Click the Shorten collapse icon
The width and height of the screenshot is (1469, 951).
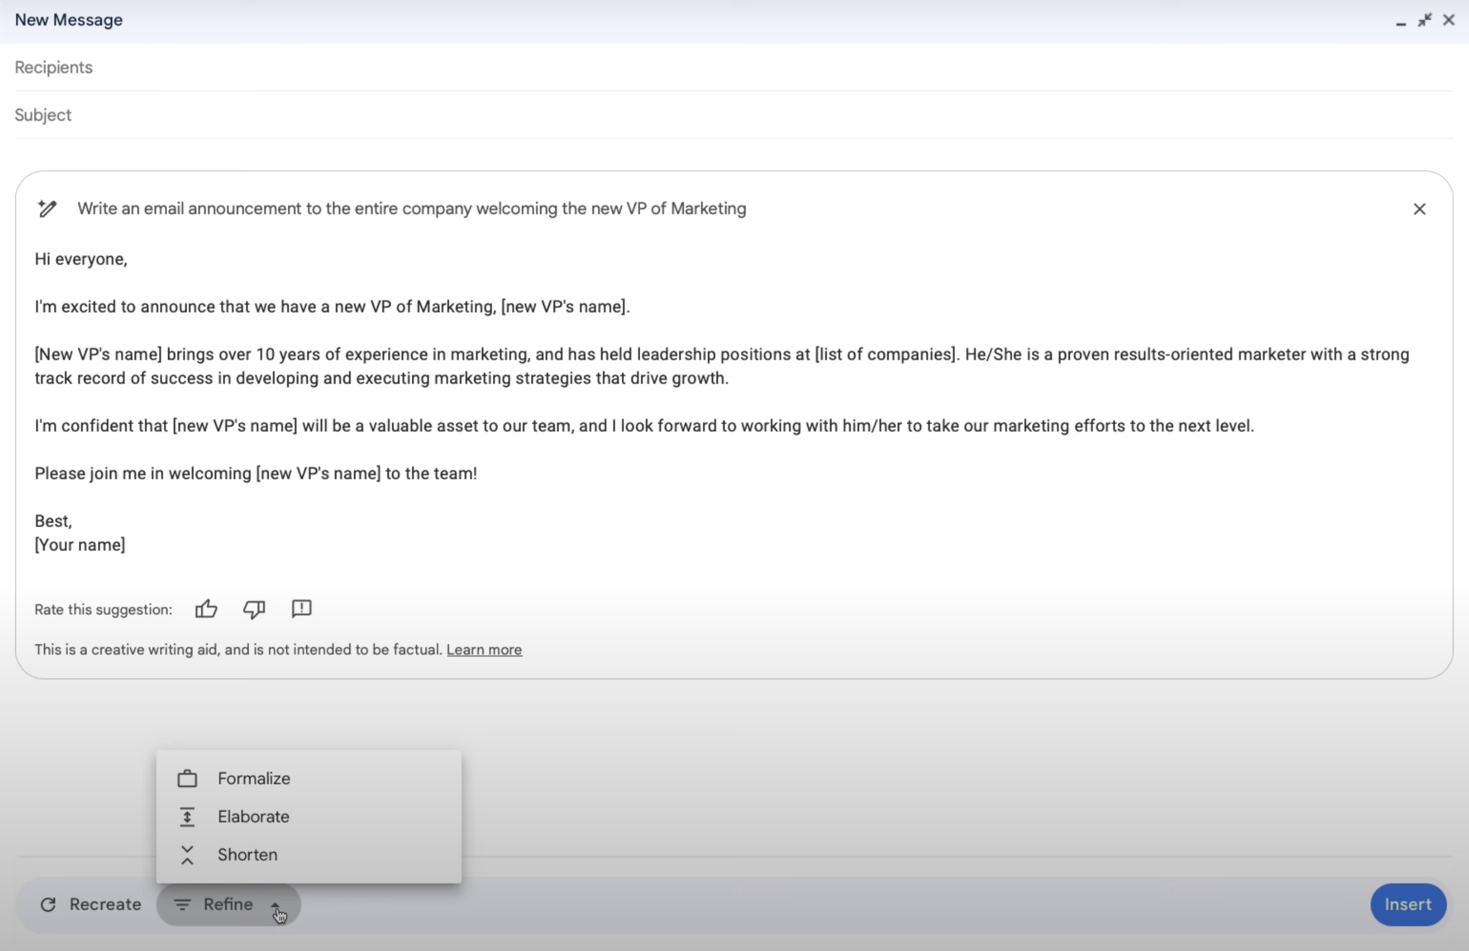pyautogui.click(x=187, y=855)
